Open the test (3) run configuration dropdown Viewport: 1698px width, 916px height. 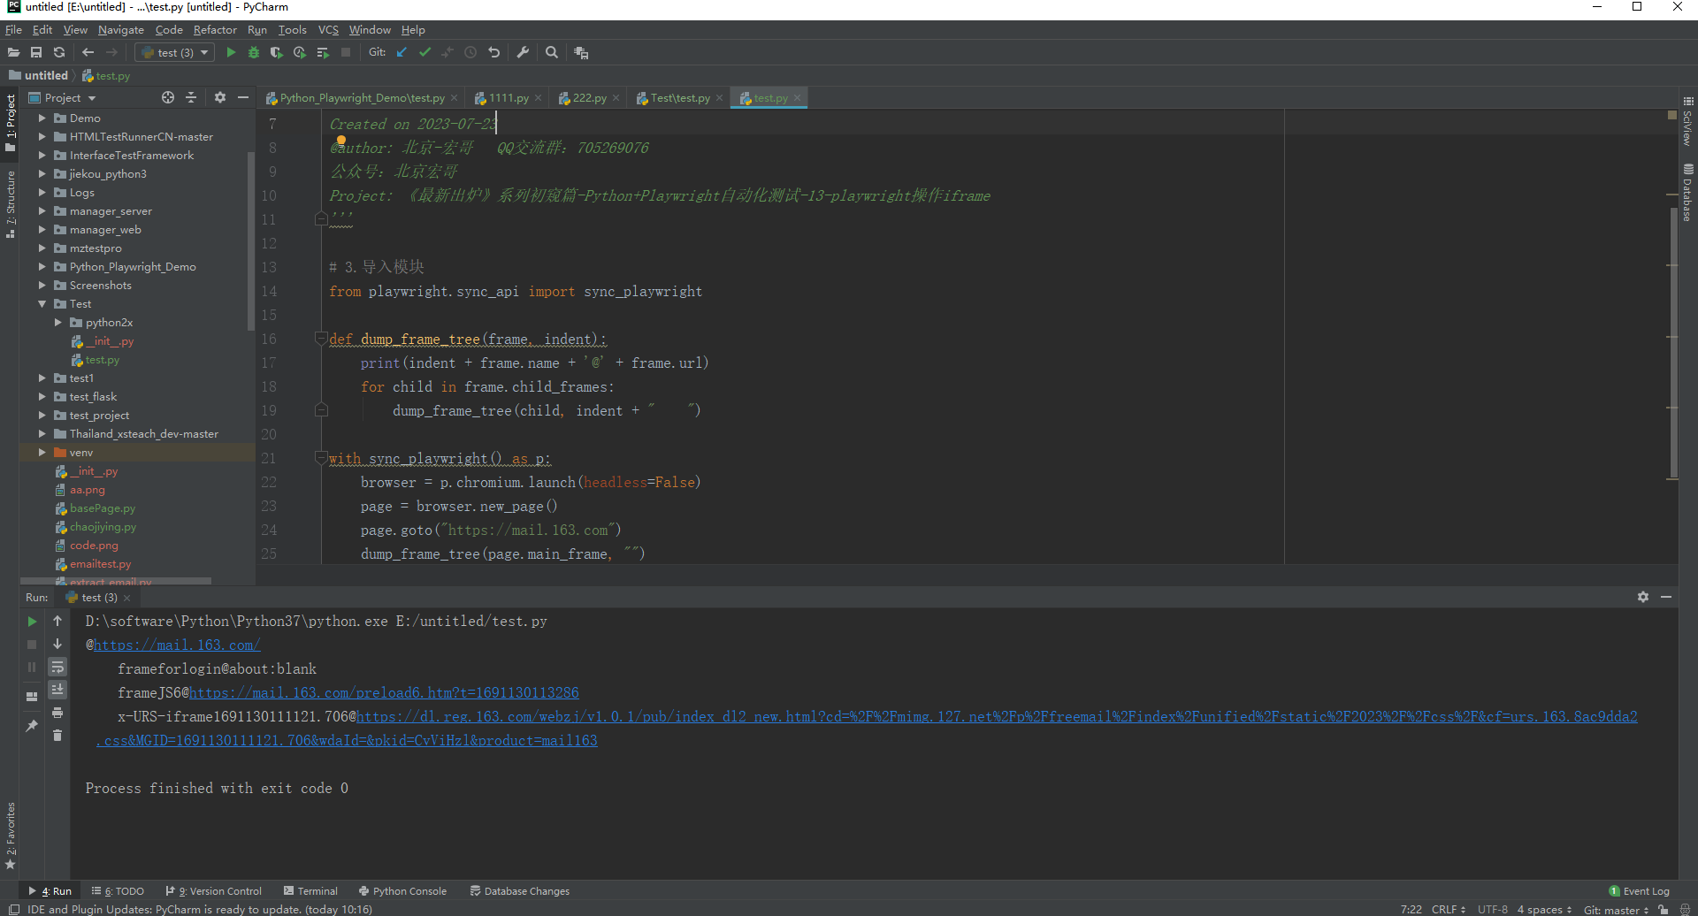coord(203,52)
